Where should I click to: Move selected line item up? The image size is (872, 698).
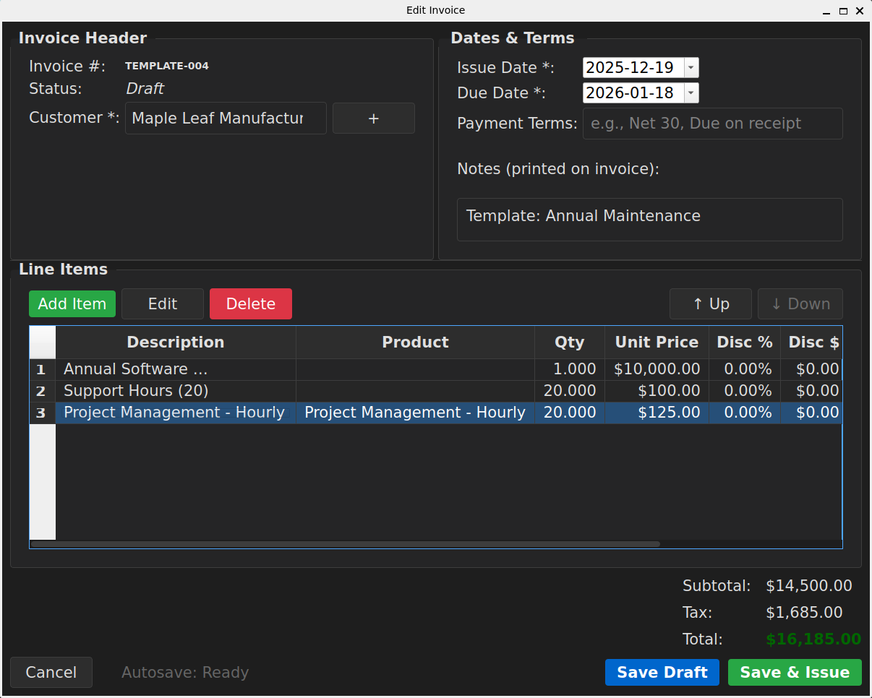[710, 303]
